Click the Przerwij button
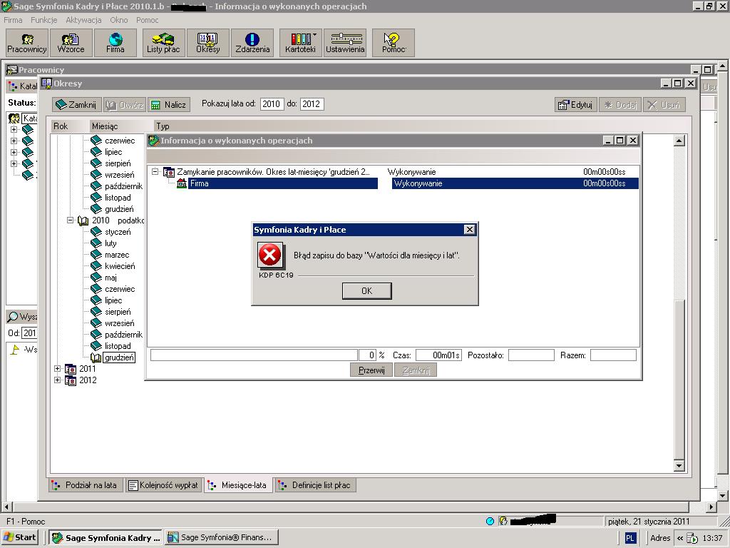 pos(371,370)
